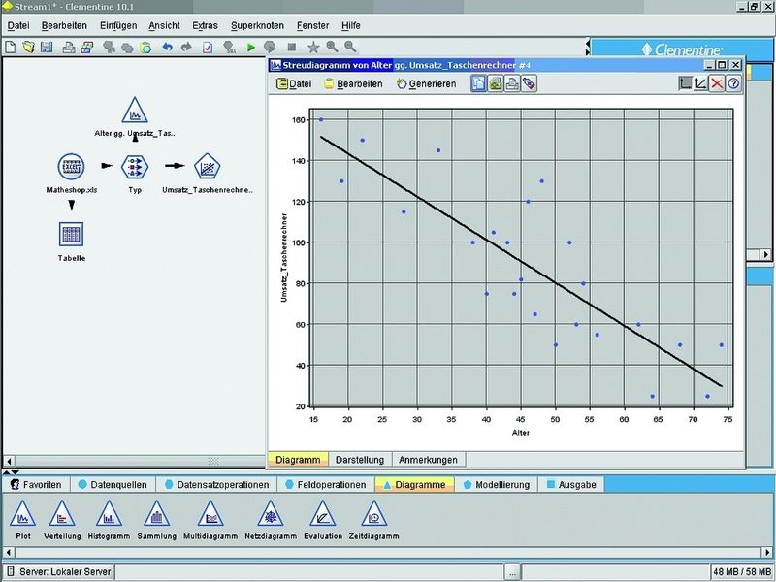Zoom in on the stream canvas
This screenshot has width=776, height=582.
332,47
